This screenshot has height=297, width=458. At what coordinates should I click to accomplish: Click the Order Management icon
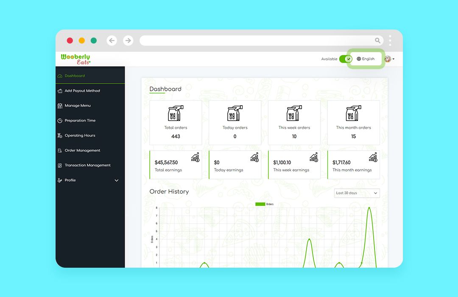pos(60,151)
